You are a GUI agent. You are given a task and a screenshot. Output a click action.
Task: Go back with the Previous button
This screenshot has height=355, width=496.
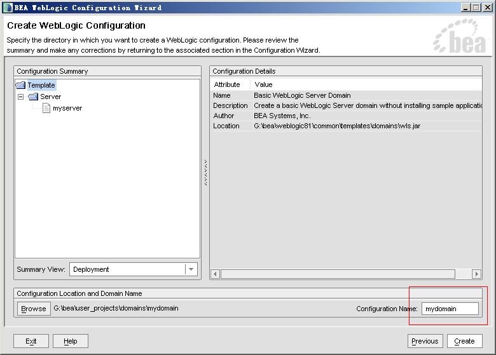tap(425, 341)
